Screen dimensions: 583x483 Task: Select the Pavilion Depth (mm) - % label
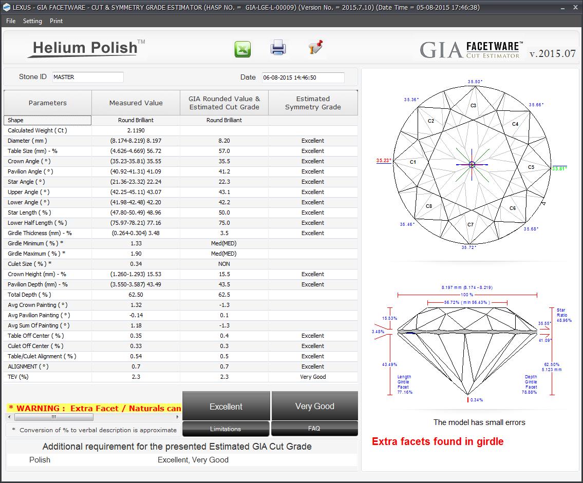38,284
